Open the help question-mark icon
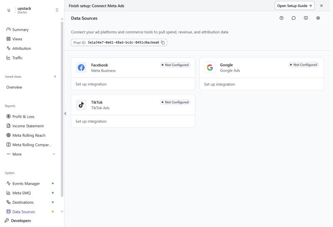This screenshot has height=227, width=333. point(281,18)
